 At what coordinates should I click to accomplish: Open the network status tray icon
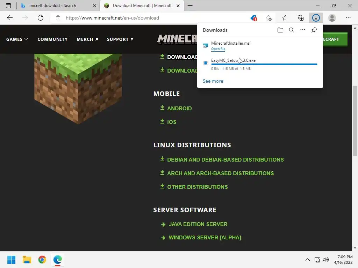pyautogui.click(x=317, y=260)
